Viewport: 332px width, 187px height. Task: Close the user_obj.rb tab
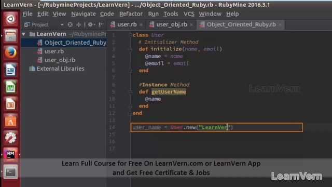191,25
